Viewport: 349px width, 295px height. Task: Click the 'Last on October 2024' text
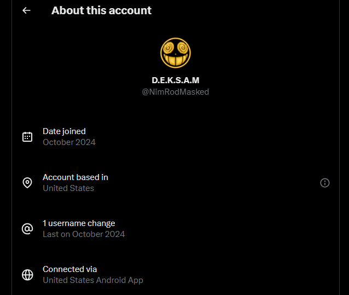click(84, 234)
